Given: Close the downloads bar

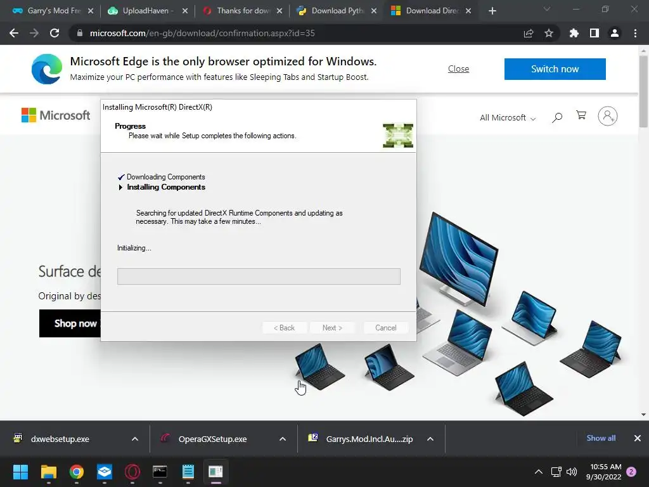Looking at the screenshot, I should point(638,438).
